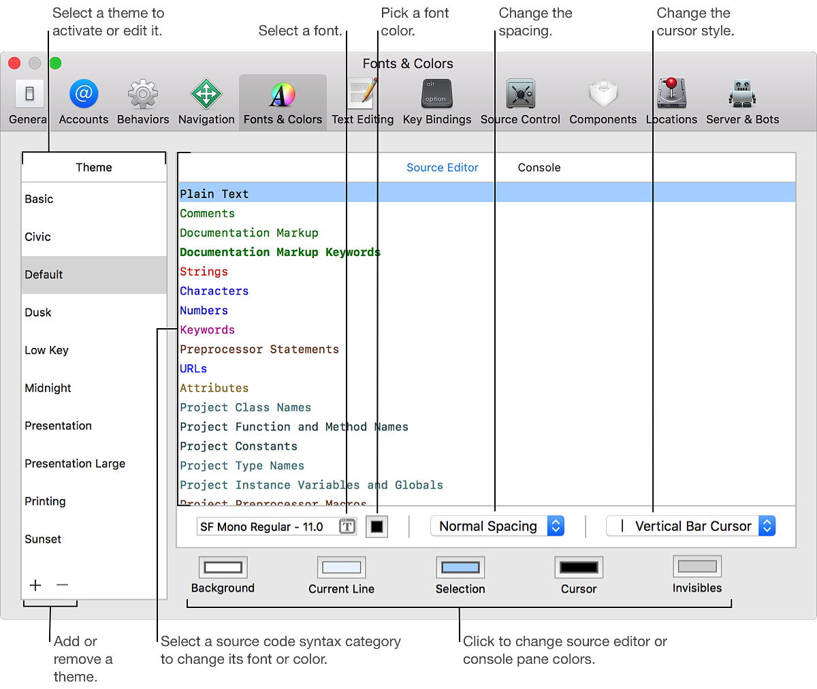
Task: Change the Background color well
Action: pyautogui.click(x=223, y=567)
